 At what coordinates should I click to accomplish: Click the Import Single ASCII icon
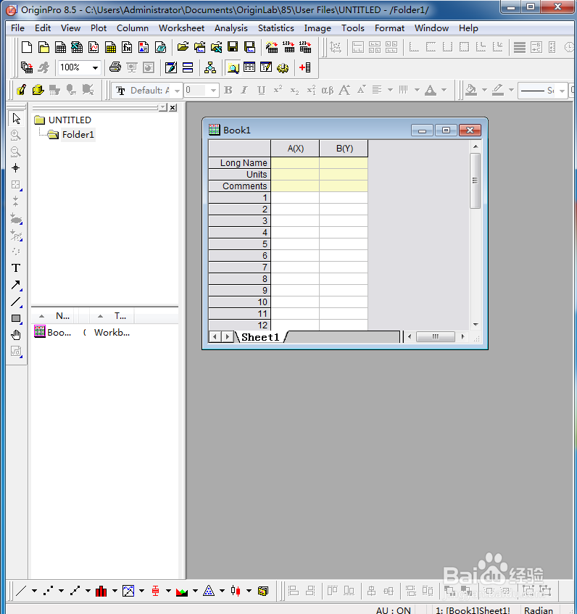pos(289,47)
